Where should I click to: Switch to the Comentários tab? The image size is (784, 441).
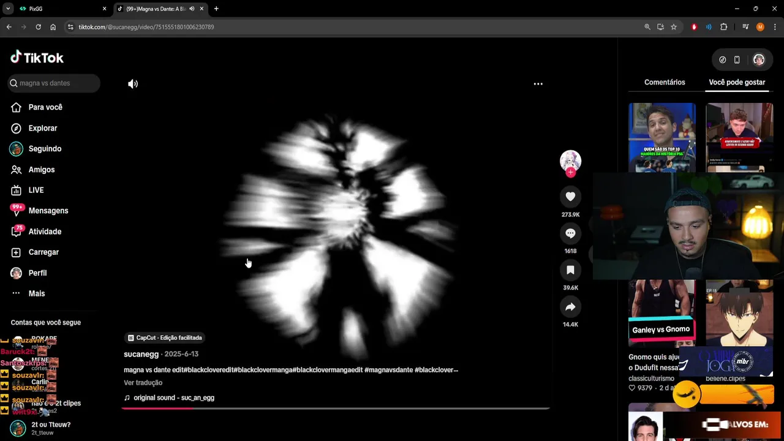click(x=665, y=82)
